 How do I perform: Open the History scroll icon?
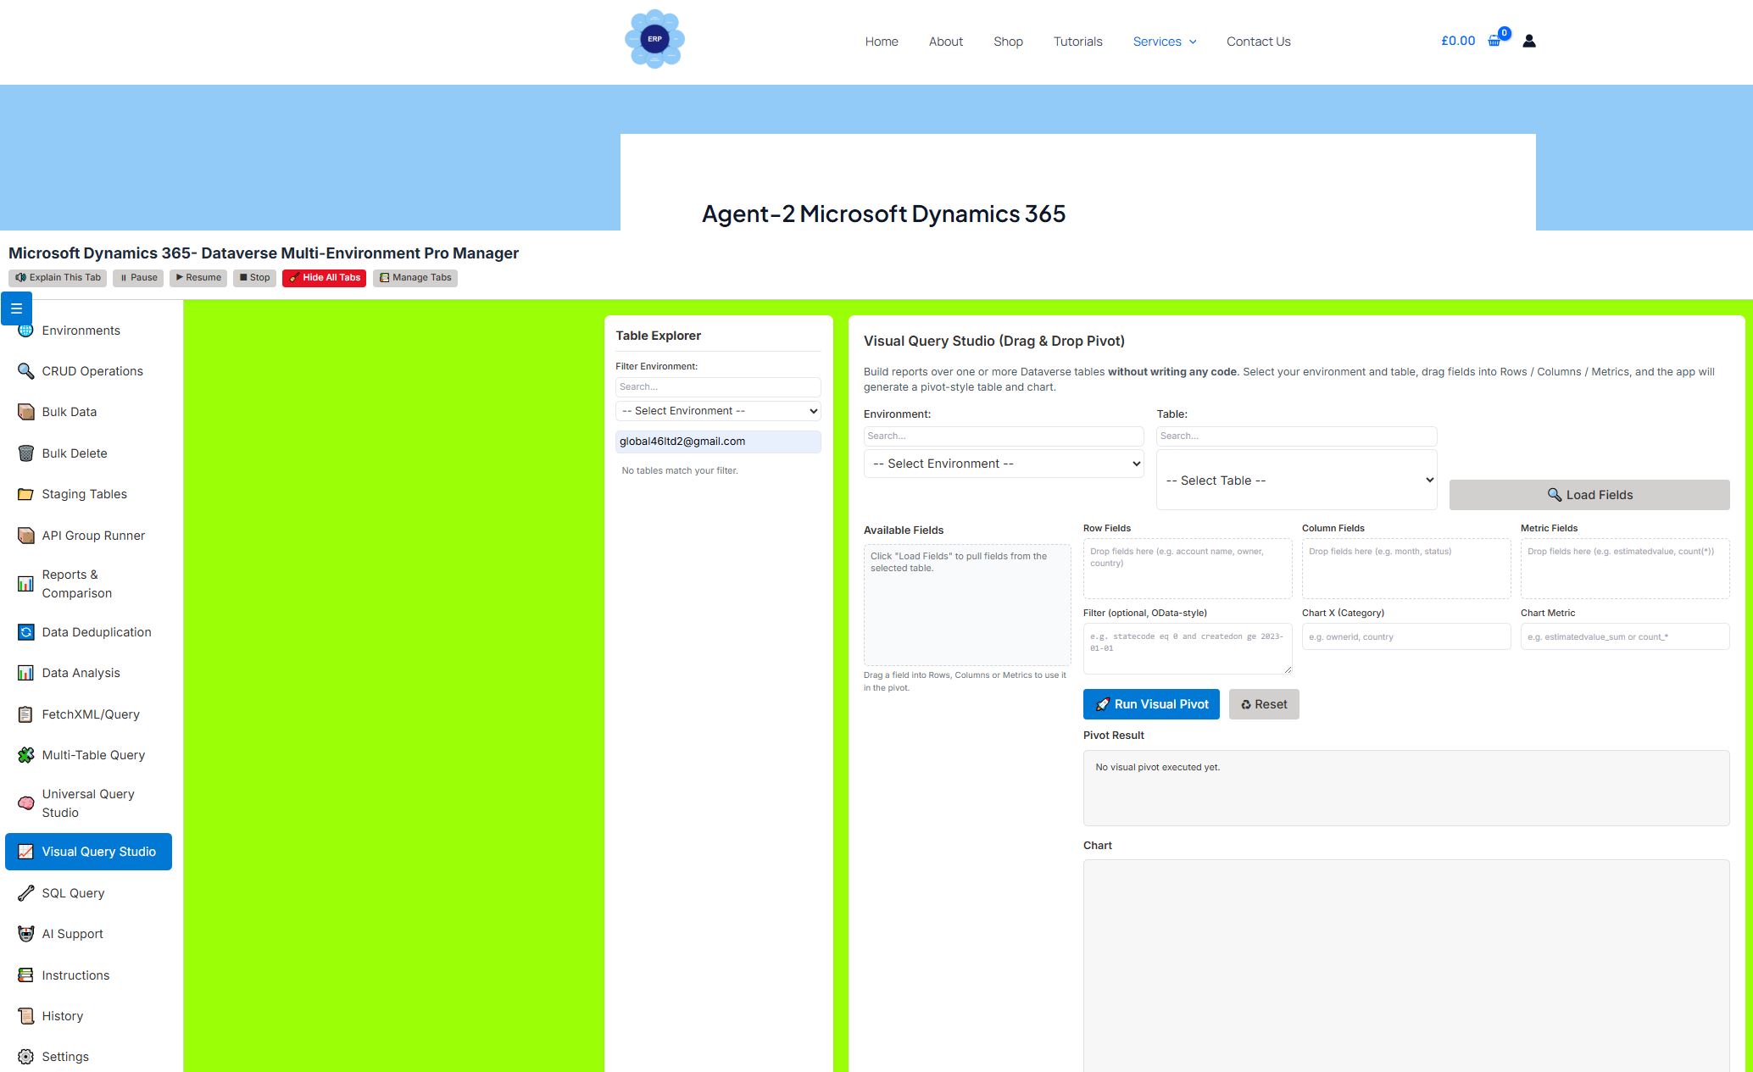coord(25,1015)
